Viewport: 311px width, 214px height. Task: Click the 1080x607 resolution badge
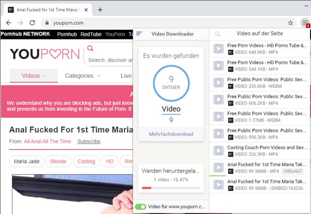[292, 171]
